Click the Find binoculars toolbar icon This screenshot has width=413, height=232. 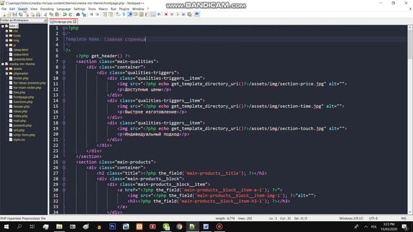point(78,14)
